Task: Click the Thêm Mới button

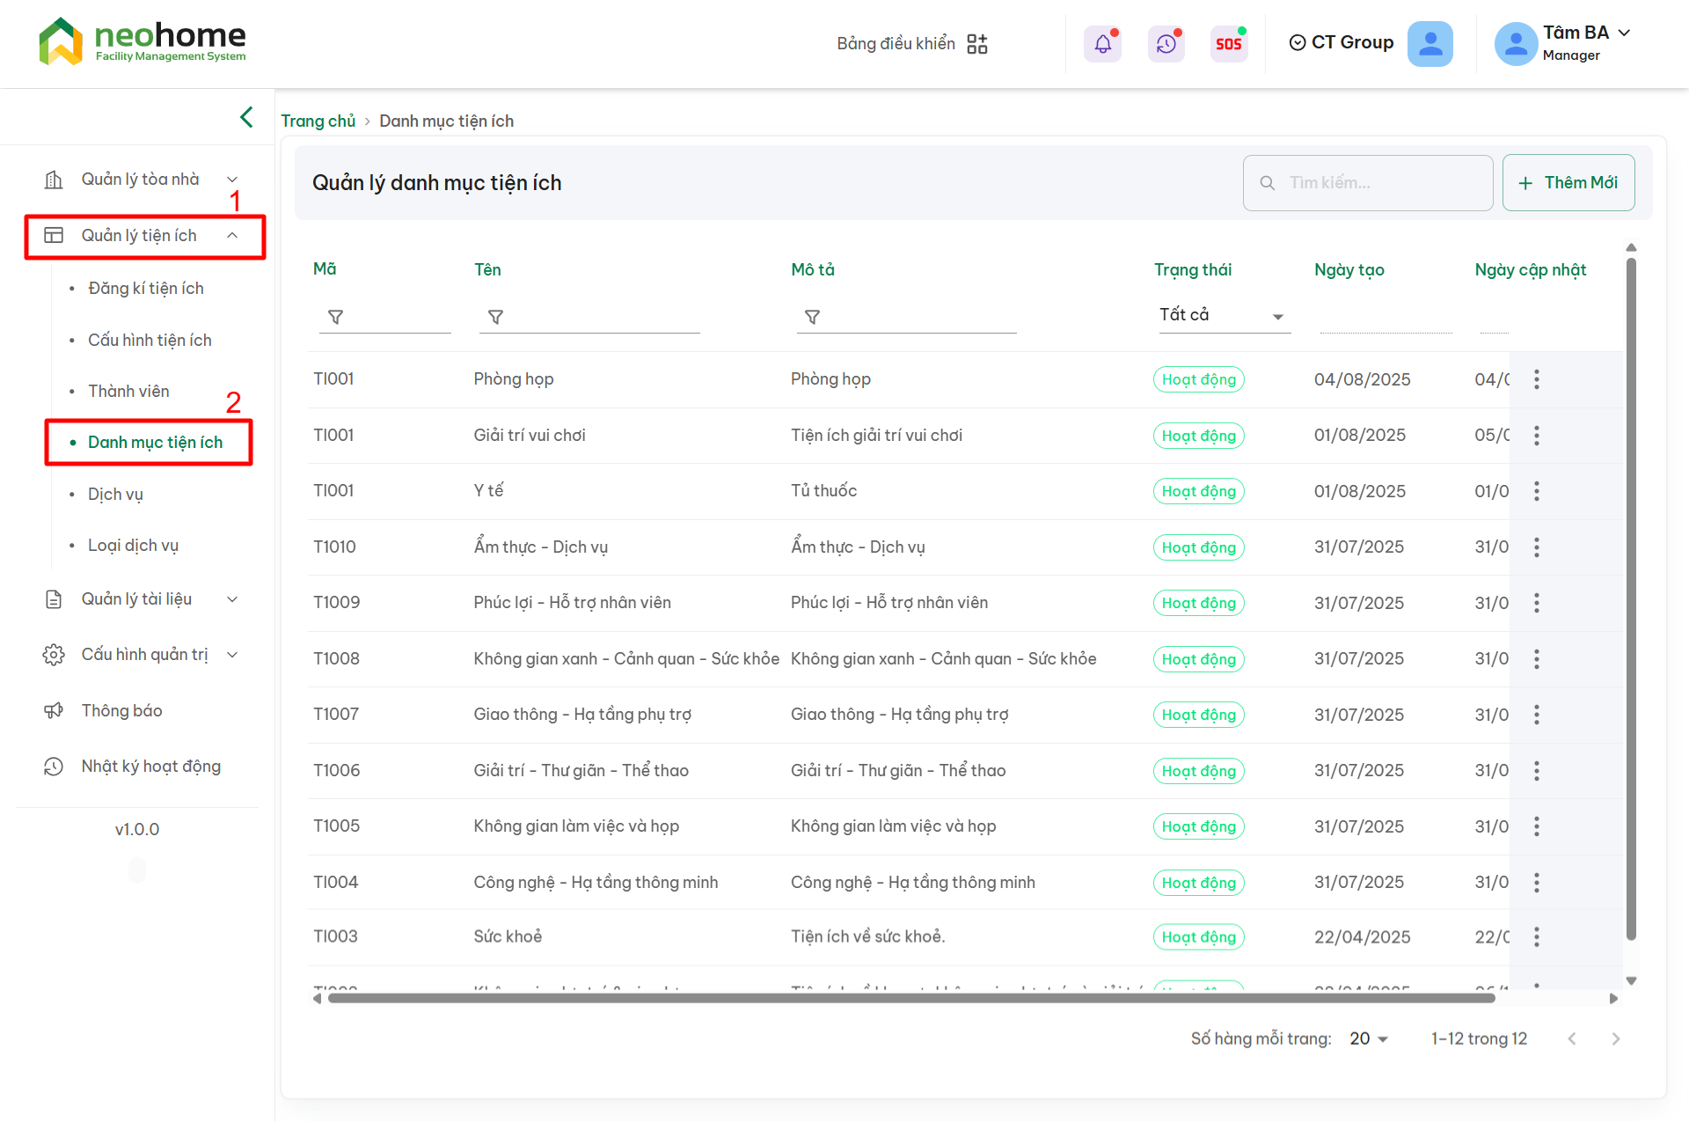Action: coord(1568,183)
